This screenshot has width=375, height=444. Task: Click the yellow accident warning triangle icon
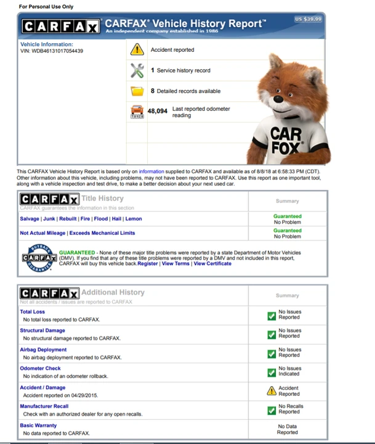coord(137,49)
